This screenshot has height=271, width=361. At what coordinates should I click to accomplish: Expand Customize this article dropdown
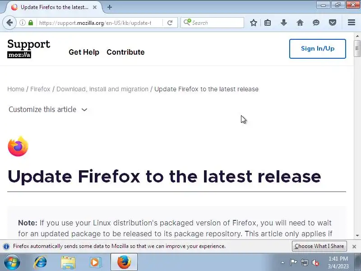(x=48, y=109)
